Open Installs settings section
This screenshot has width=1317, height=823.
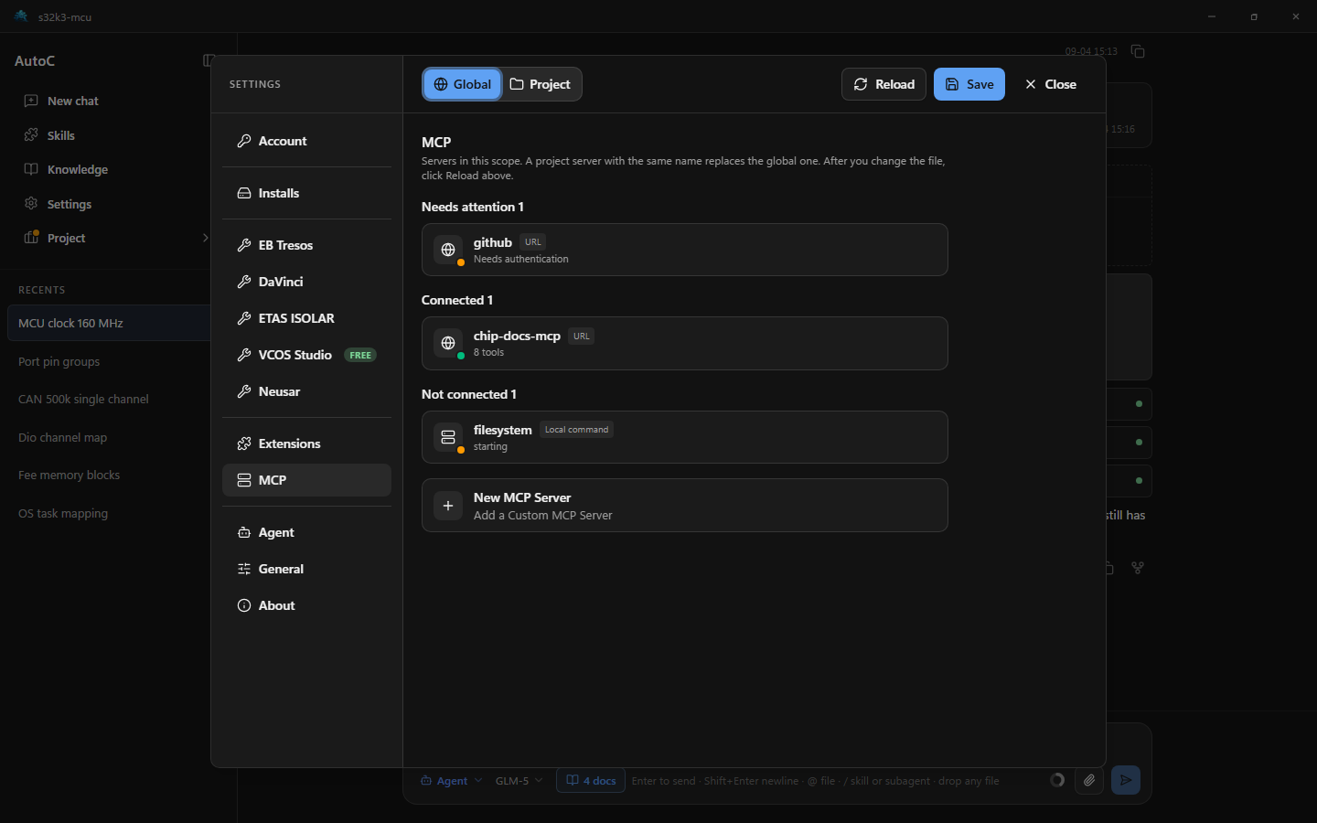(x=306, y=193)
